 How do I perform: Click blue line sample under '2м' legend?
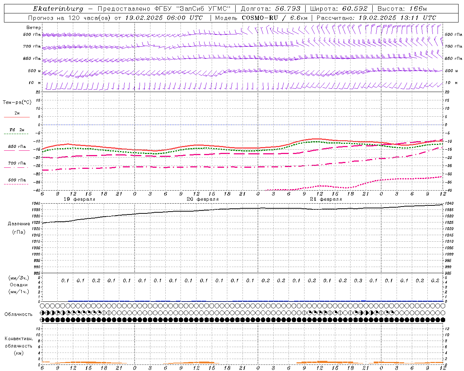pyautogui.click(x=17, y=117)
